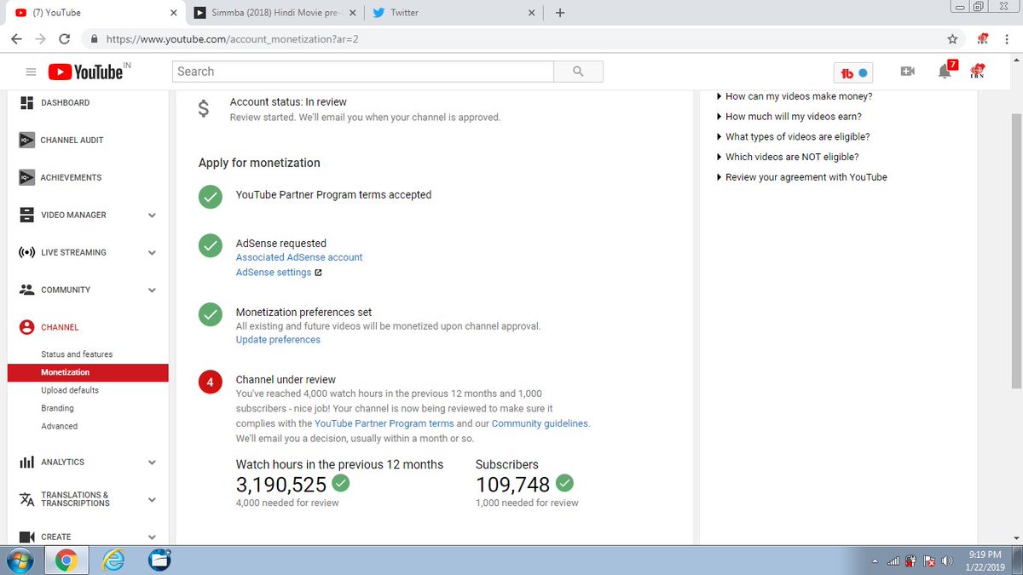
Task: Open the YouTube Partner Program terms link
Action: tap(384, 423)
